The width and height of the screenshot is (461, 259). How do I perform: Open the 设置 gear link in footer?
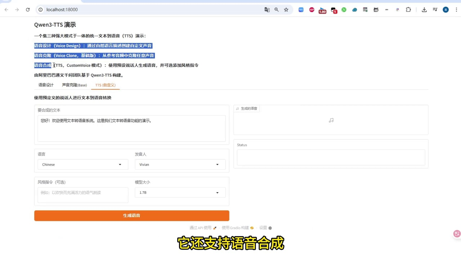pyautogui.click(x=265, y=228)
